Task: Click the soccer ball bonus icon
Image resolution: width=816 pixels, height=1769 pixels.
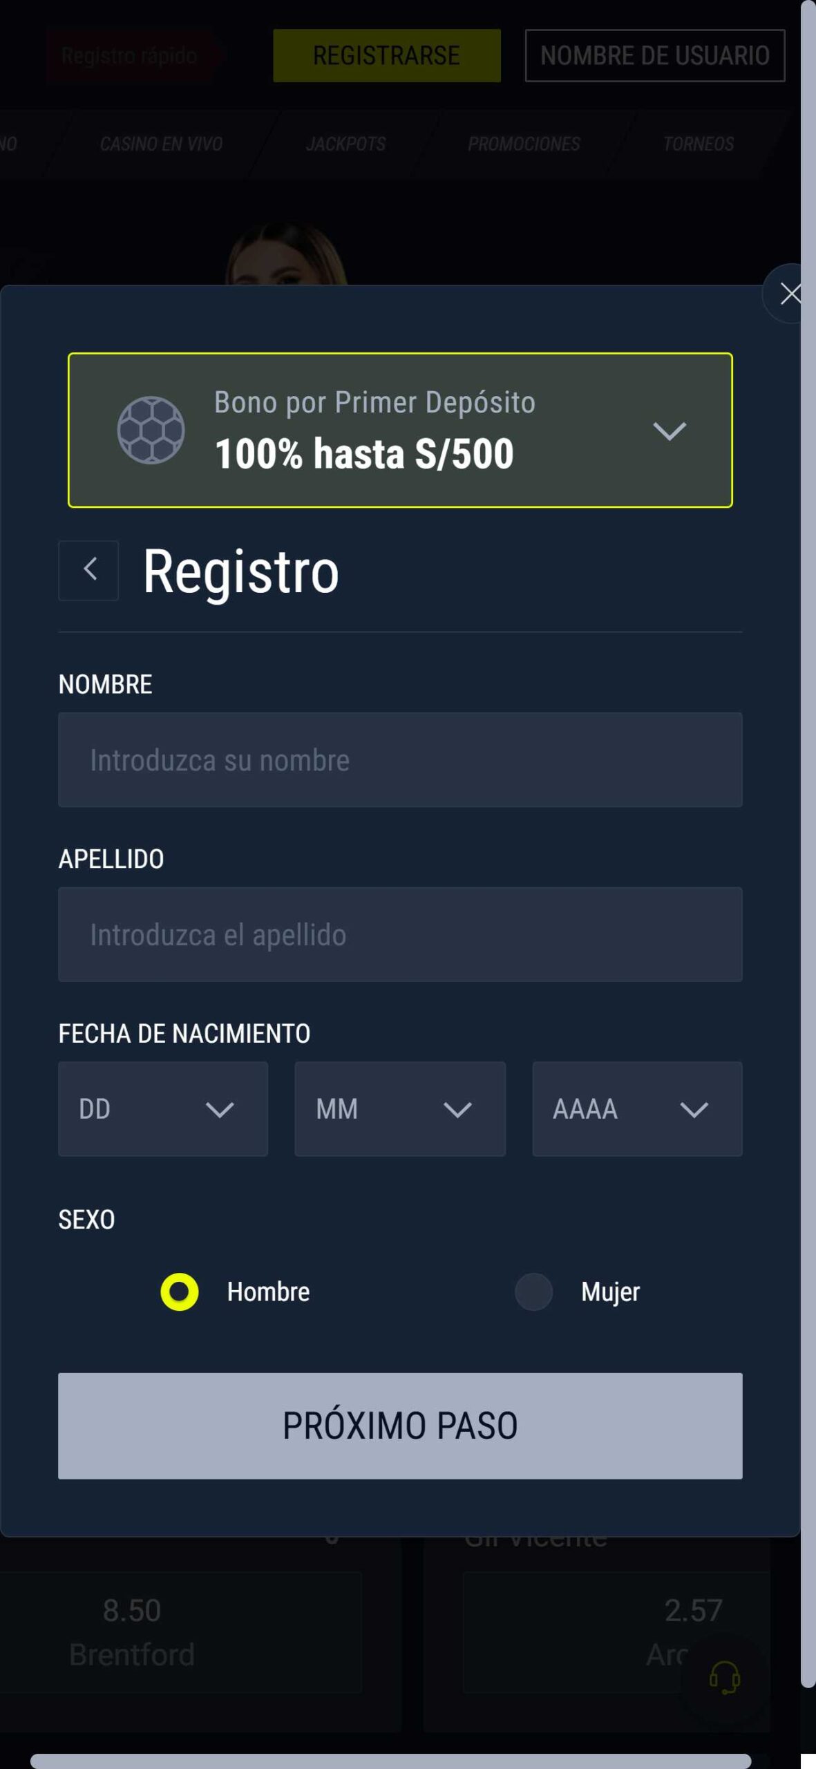Action: point(151,430)
